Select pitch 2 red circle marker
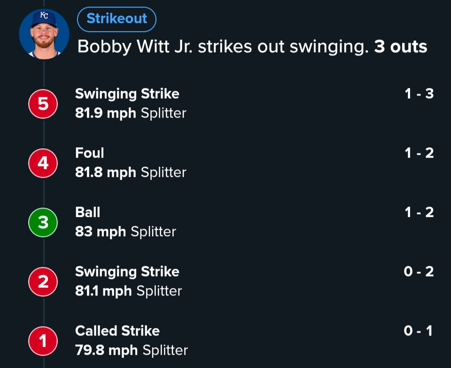Screen dimensions: 451x368 (43, 281)
